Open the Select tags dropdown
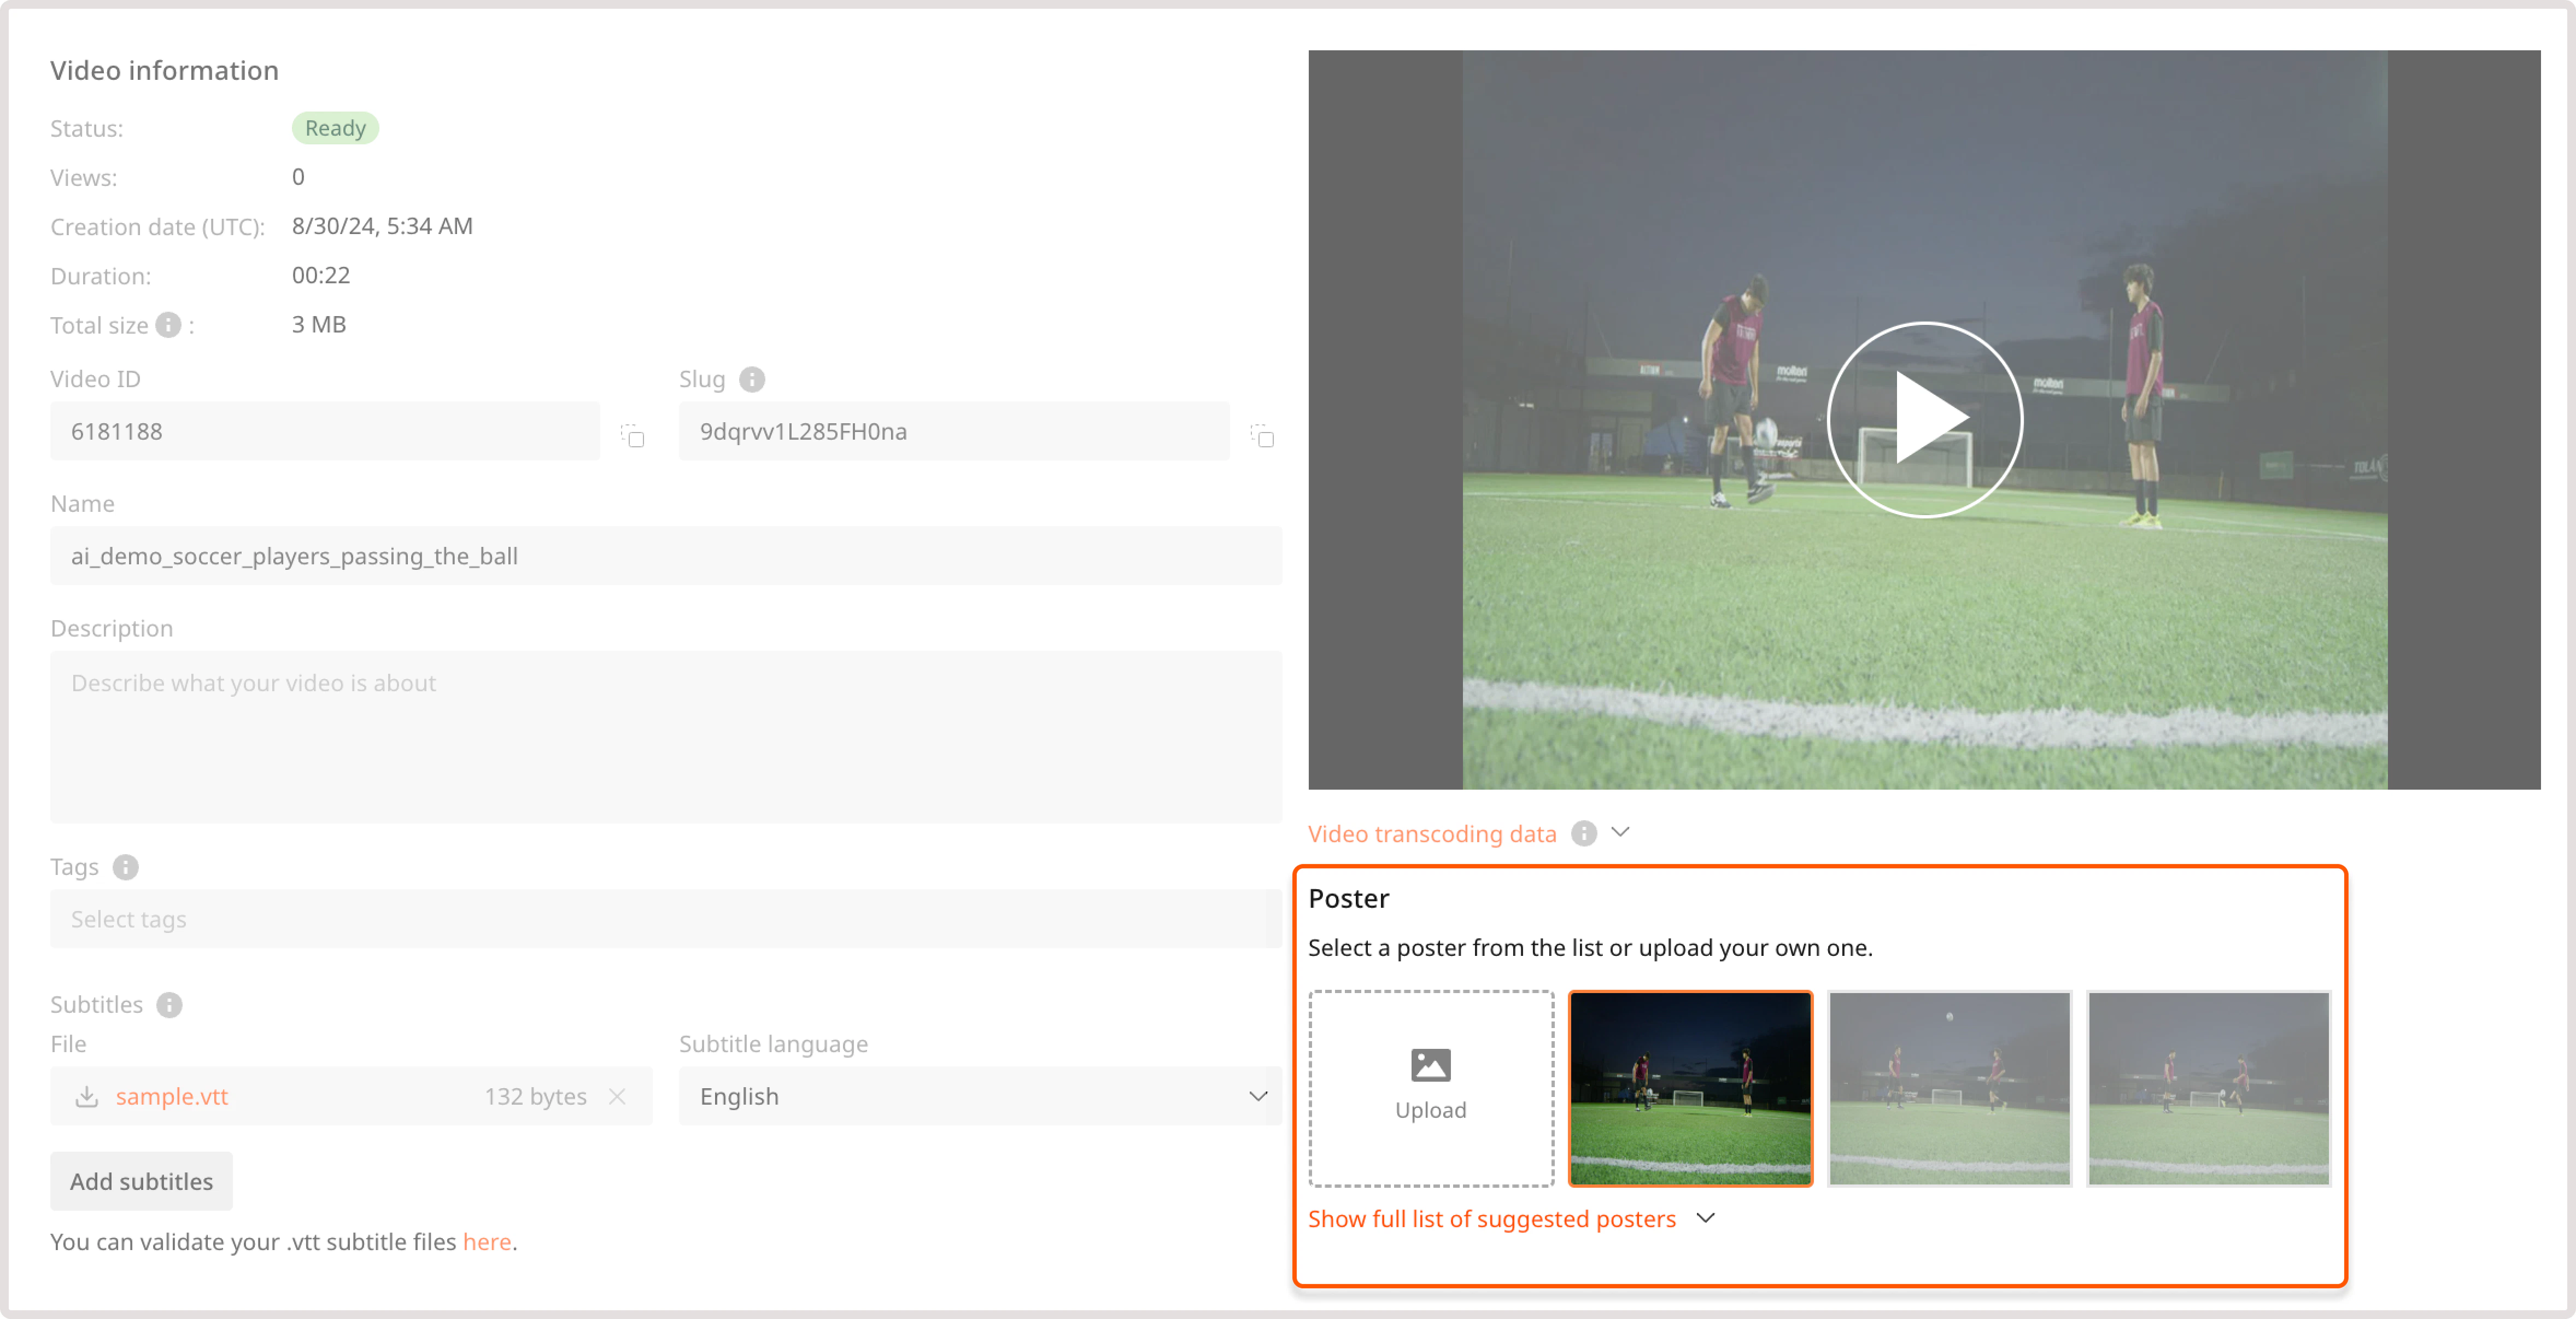The image size is (2576, 1319). coord(665,919)
